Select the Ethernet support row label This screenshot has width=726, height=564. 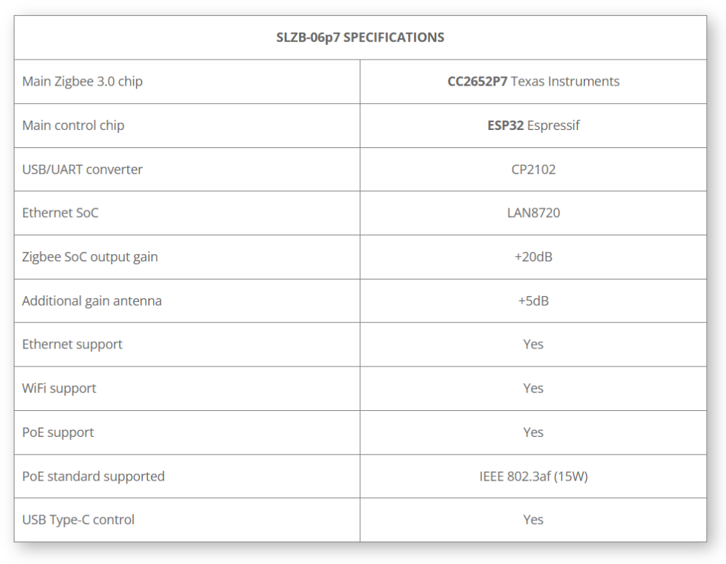72,345
